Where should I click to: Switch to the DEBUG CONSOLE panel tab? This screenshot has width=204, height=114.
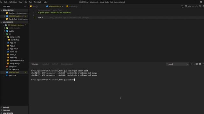(67, 64)
